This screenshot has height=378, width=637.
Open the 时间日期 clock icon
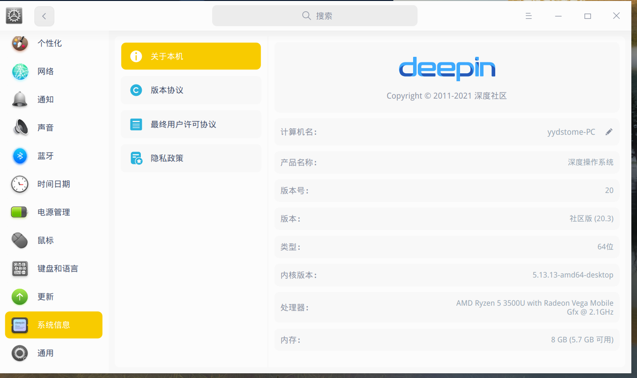20,184
